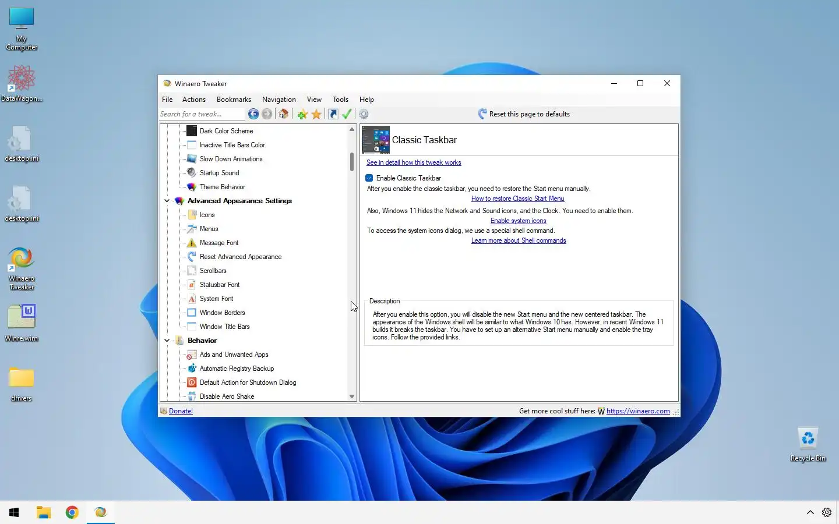Image resolution: width=839 pixels, height=524 pixels.
Task: Focus the 'Search for a tweak' field
Action: 202,114
